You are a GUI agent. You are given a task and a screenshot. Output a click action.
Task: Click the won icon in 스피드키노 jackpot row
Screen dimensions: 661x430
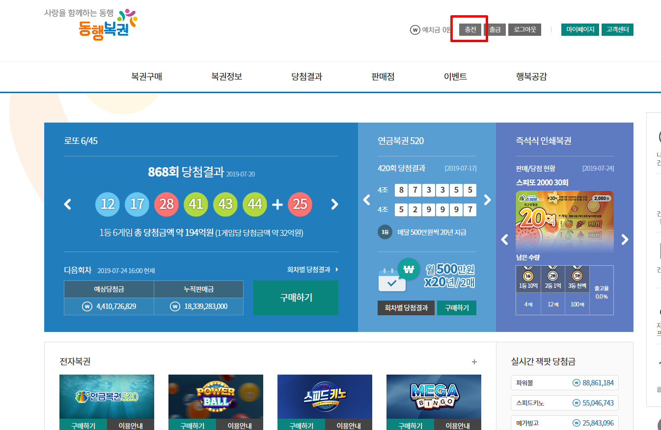577,404
